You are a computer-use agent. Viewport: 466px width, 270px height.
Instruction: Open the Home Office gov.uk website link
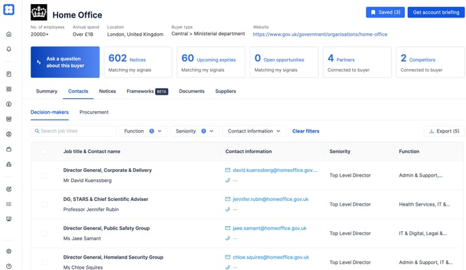(320, 35)
